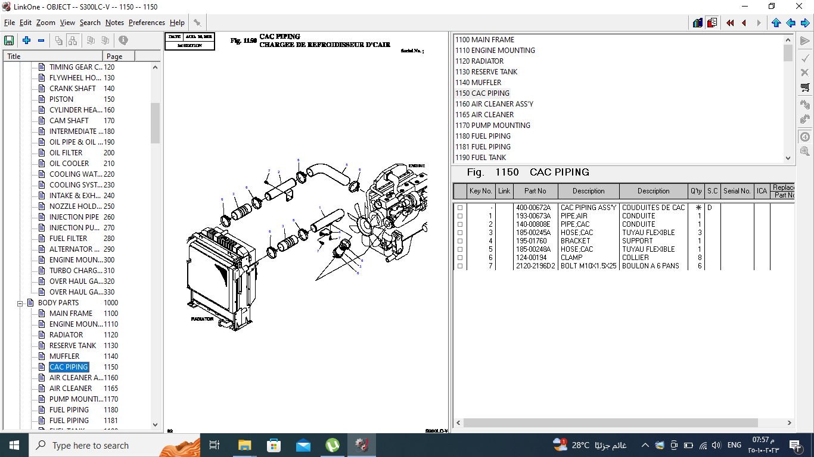Screen dimensions: 814x457
Task: Select 1100 MAIN FRAME in figure list
Action: 484,40
